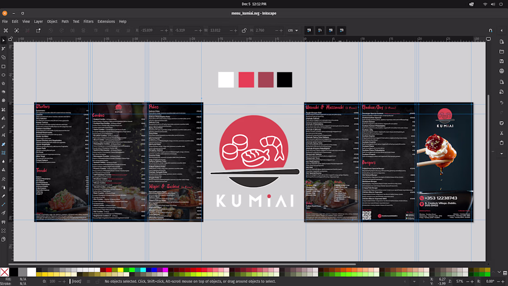Select the Node editing tool
The image size is (508, 286).
click(4, 49)
